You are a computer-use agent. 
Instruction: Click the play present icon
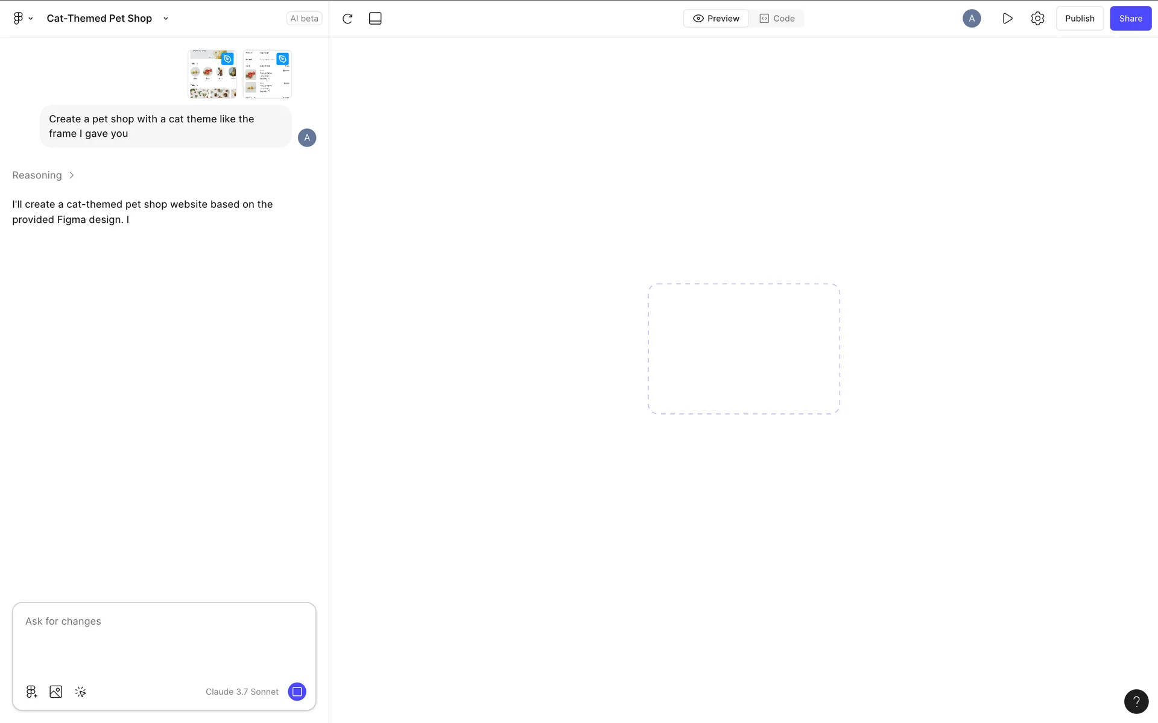point(1007,19)
